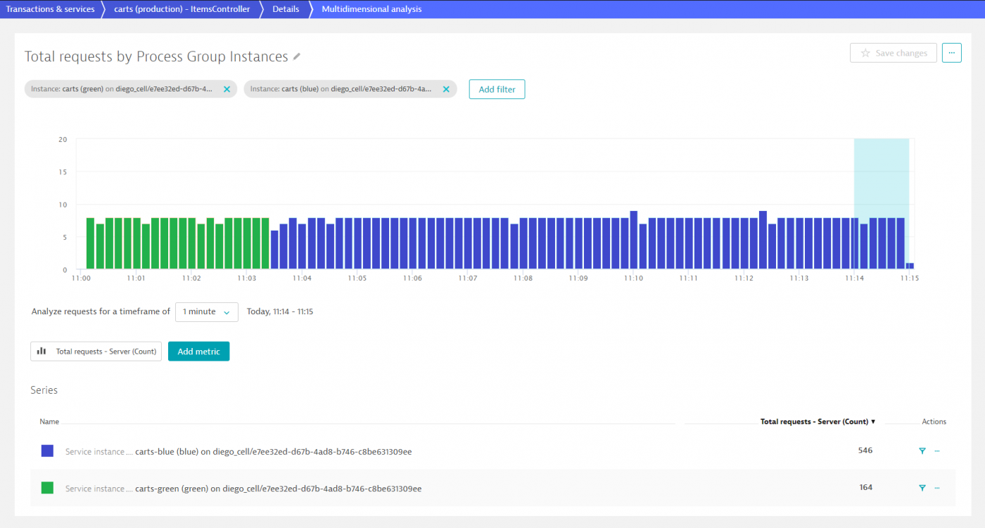This screenshot has height=528, width=985.
Task: Select the green color swatch for carts-green
Action: coord(46,487)
